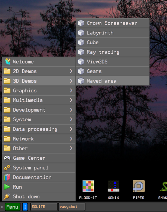Switch to the EOLITE taskbar window
Viewport: 167px width, 212px height.
click(44, 207)
